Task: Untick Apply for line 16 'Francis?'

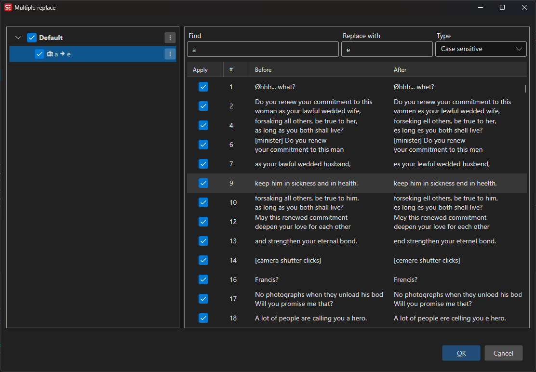Action: click(203, 279)
